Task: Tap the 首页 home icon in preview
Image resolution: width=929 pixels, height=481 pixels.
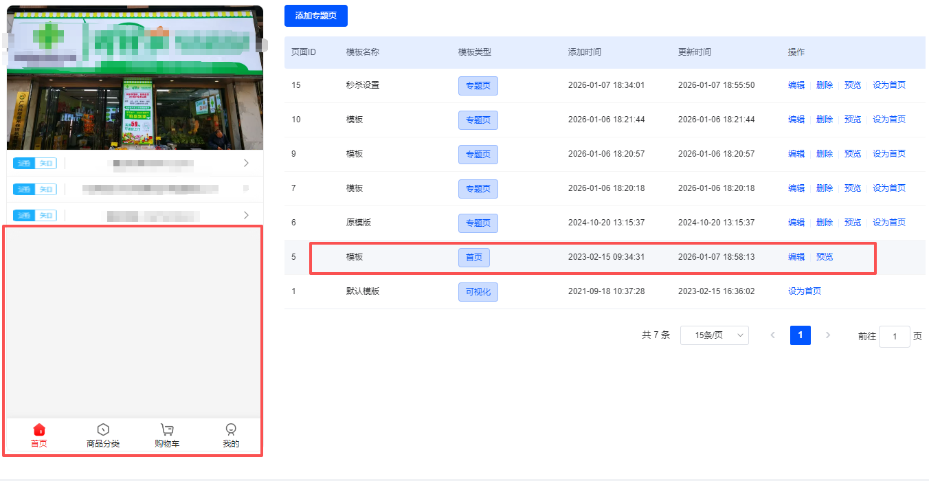Action: coord(39,430)
